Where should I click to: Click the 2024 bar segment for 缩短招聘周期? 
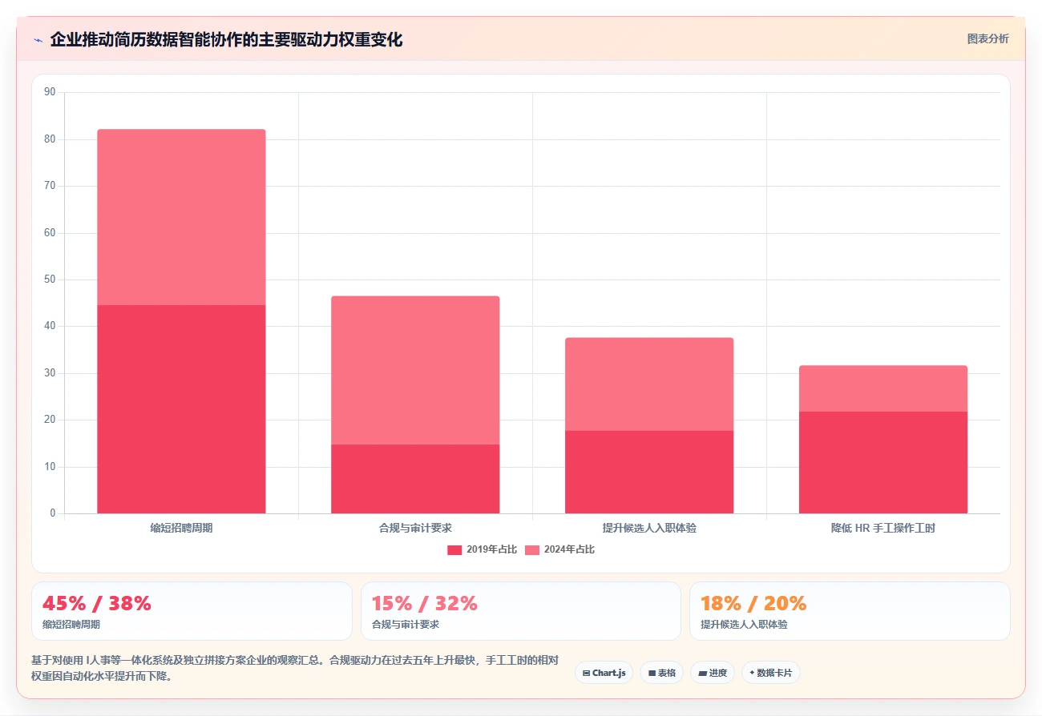click(x=181, y=217)
